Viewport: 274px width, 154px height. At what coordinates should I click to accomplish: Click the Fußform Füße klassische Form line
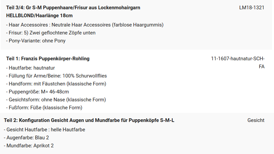(x=44, y=108)
